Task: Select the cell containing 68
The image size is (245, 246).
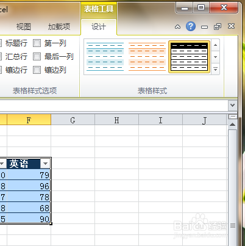Action: (29, 208)
